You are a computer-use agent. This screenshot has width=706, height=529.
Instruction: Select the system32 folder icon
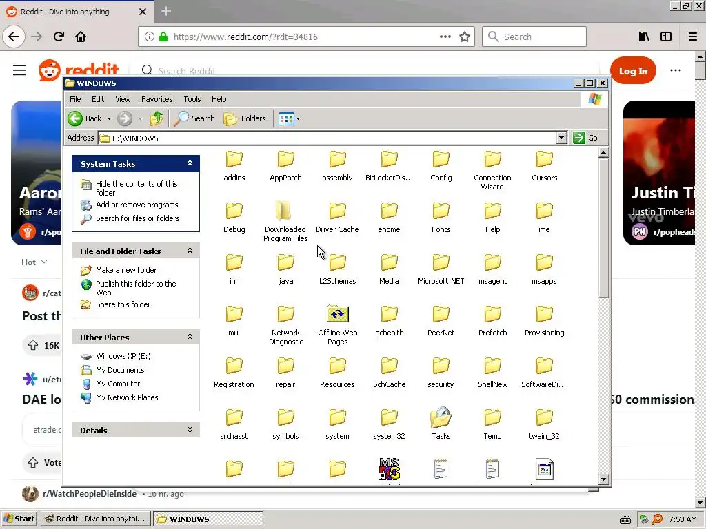pyautogui.click(x=389, y=417)
